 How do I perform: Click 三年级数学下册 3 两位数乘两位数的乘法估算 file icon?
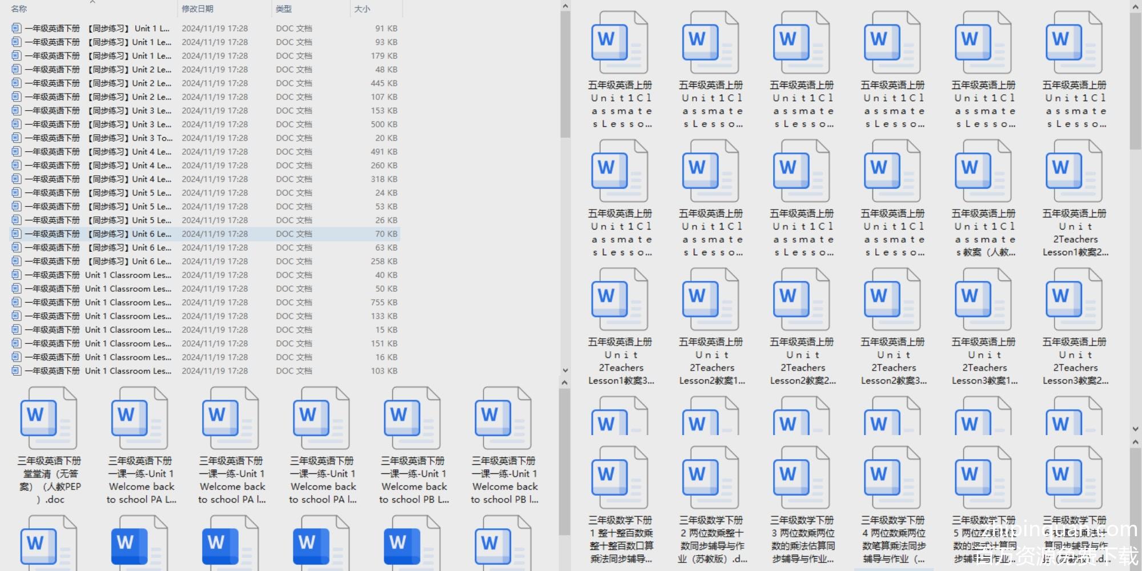801,477
